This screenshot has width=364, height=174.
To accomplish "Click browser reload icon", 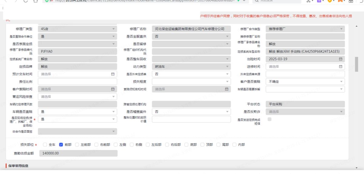I will (25, 1).
